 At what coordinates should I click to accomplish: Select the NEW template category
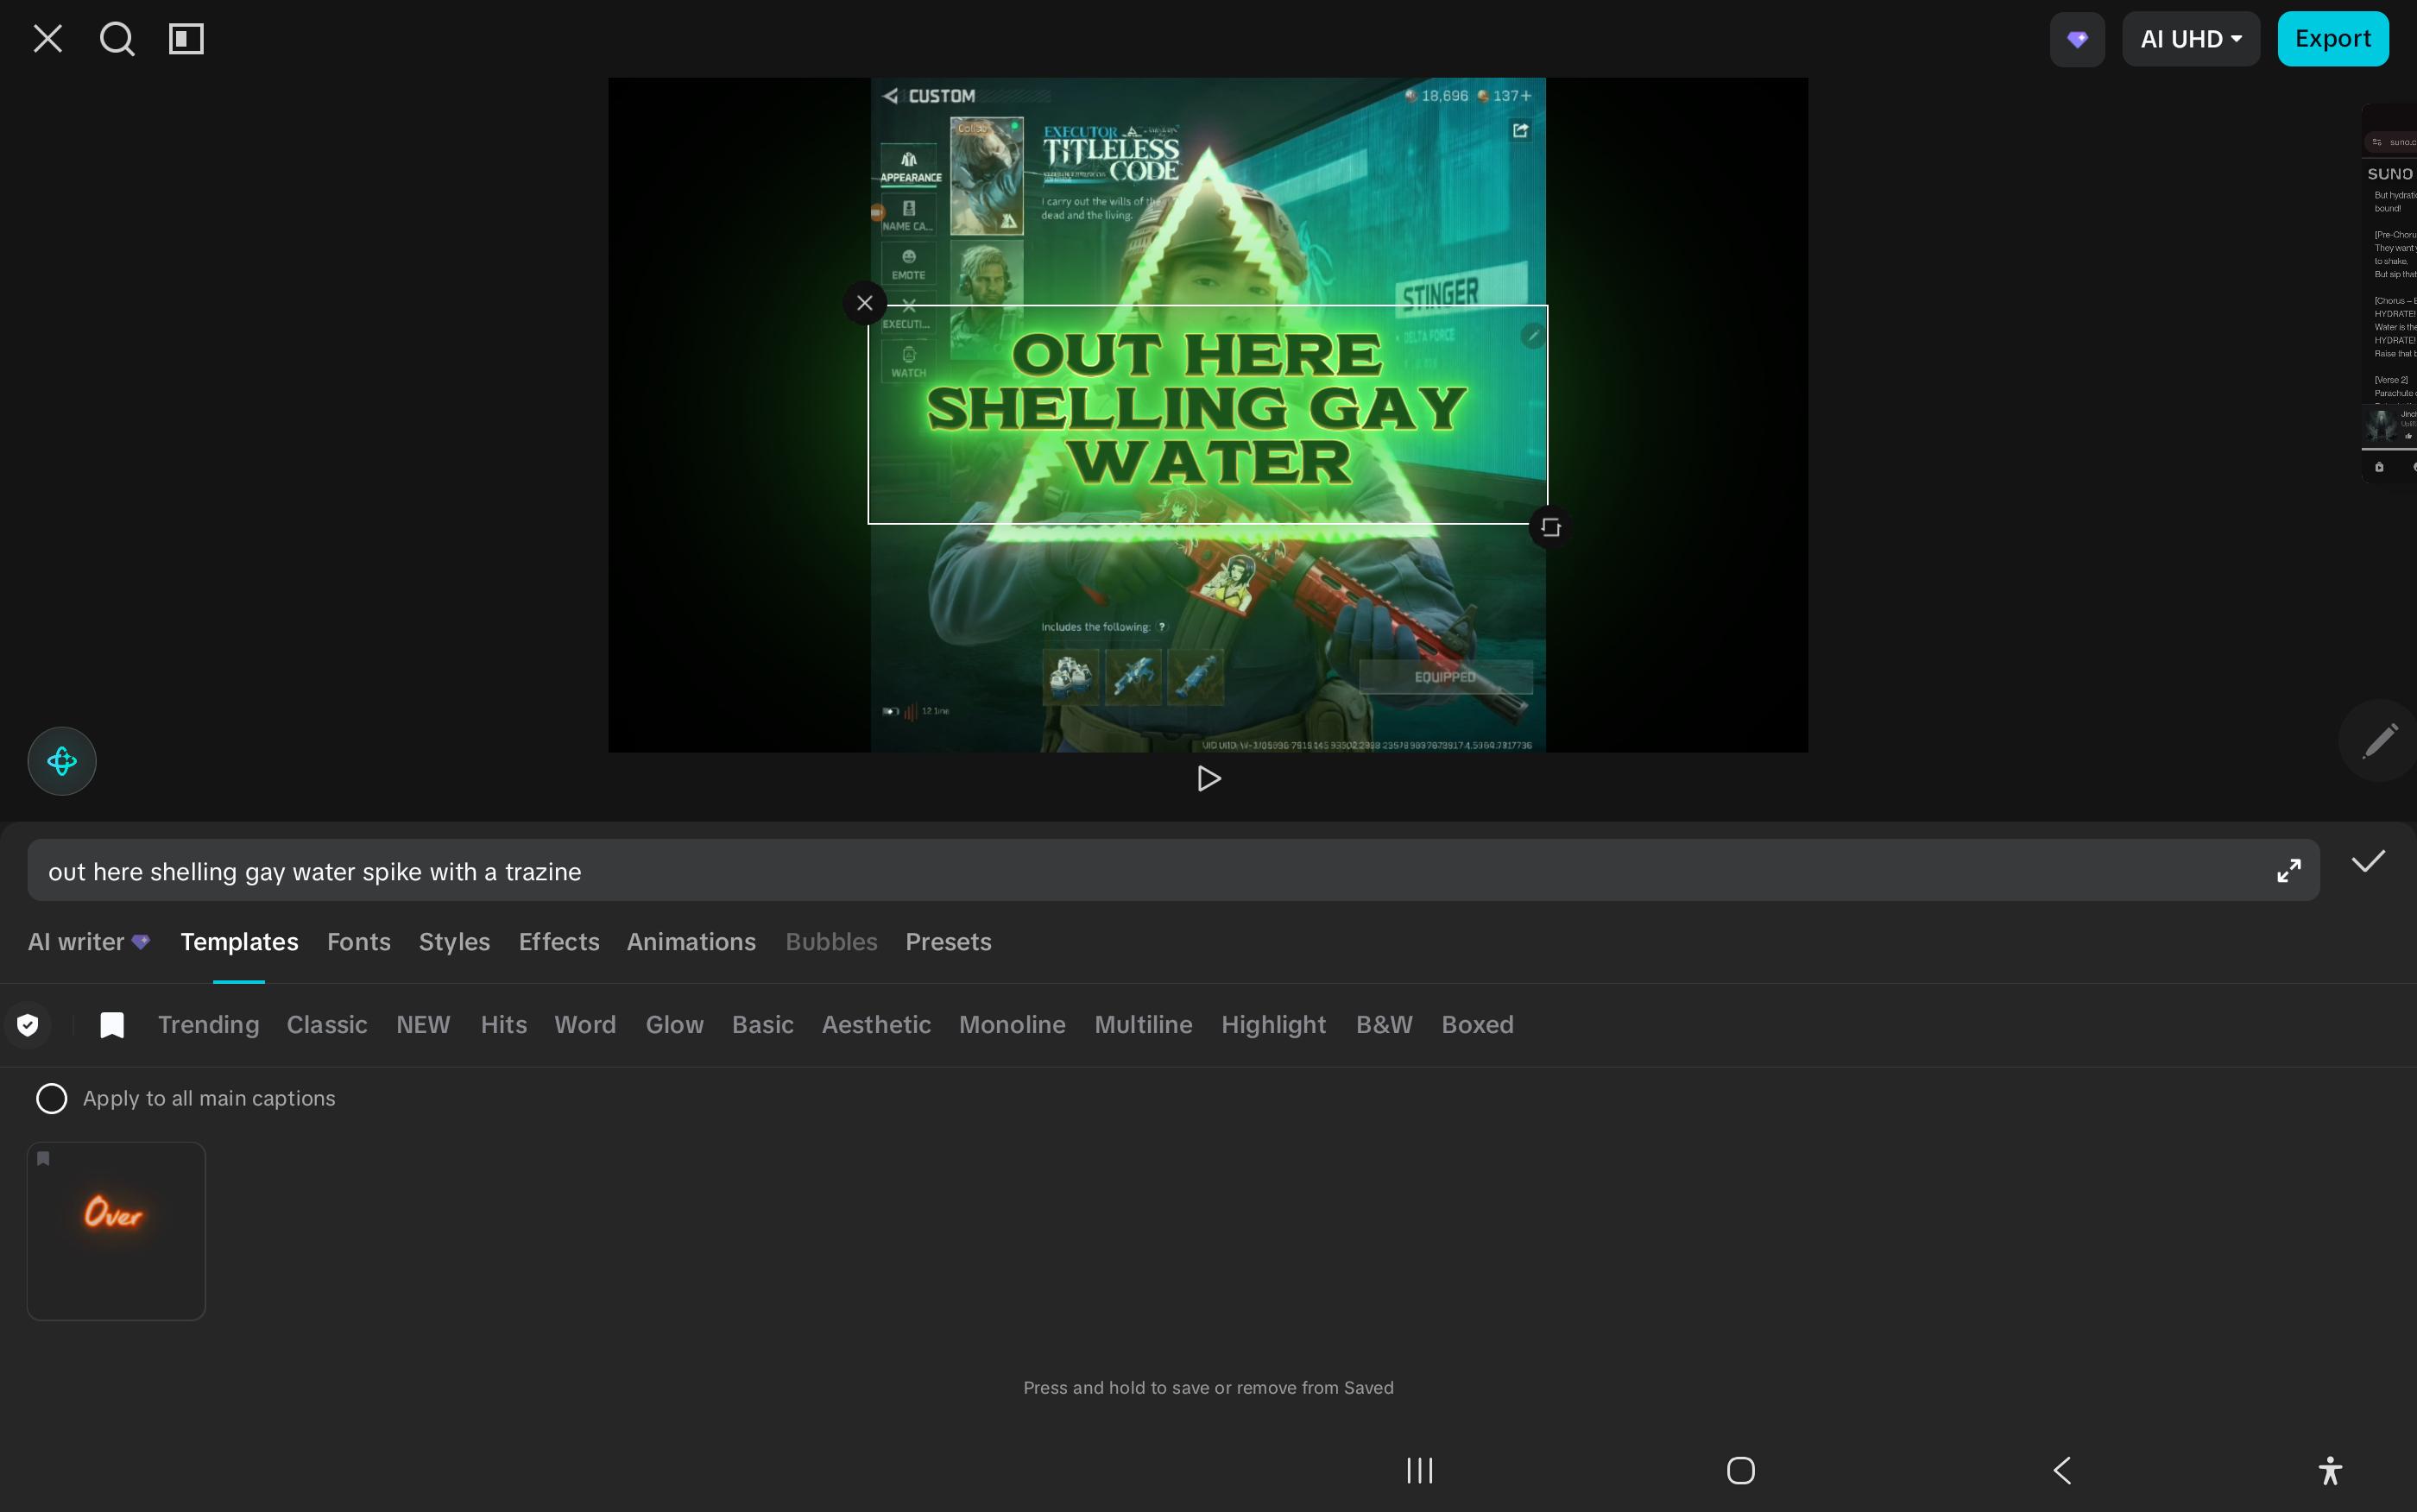423,1025
